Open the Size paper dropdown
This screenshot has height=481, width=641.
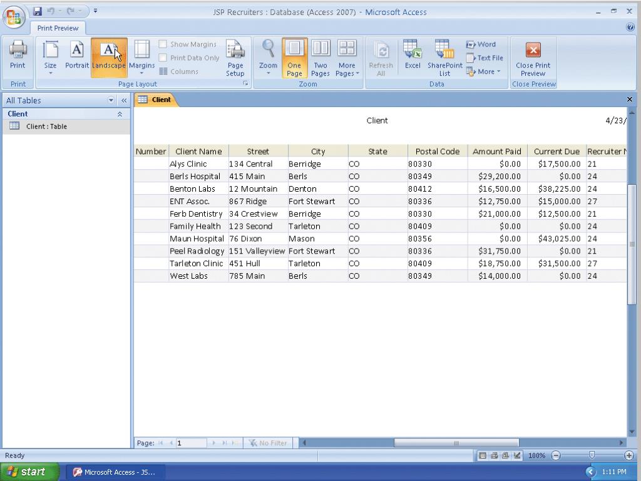50,57
